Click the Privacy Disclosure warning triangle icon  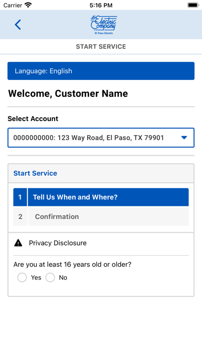click(19, 243)
